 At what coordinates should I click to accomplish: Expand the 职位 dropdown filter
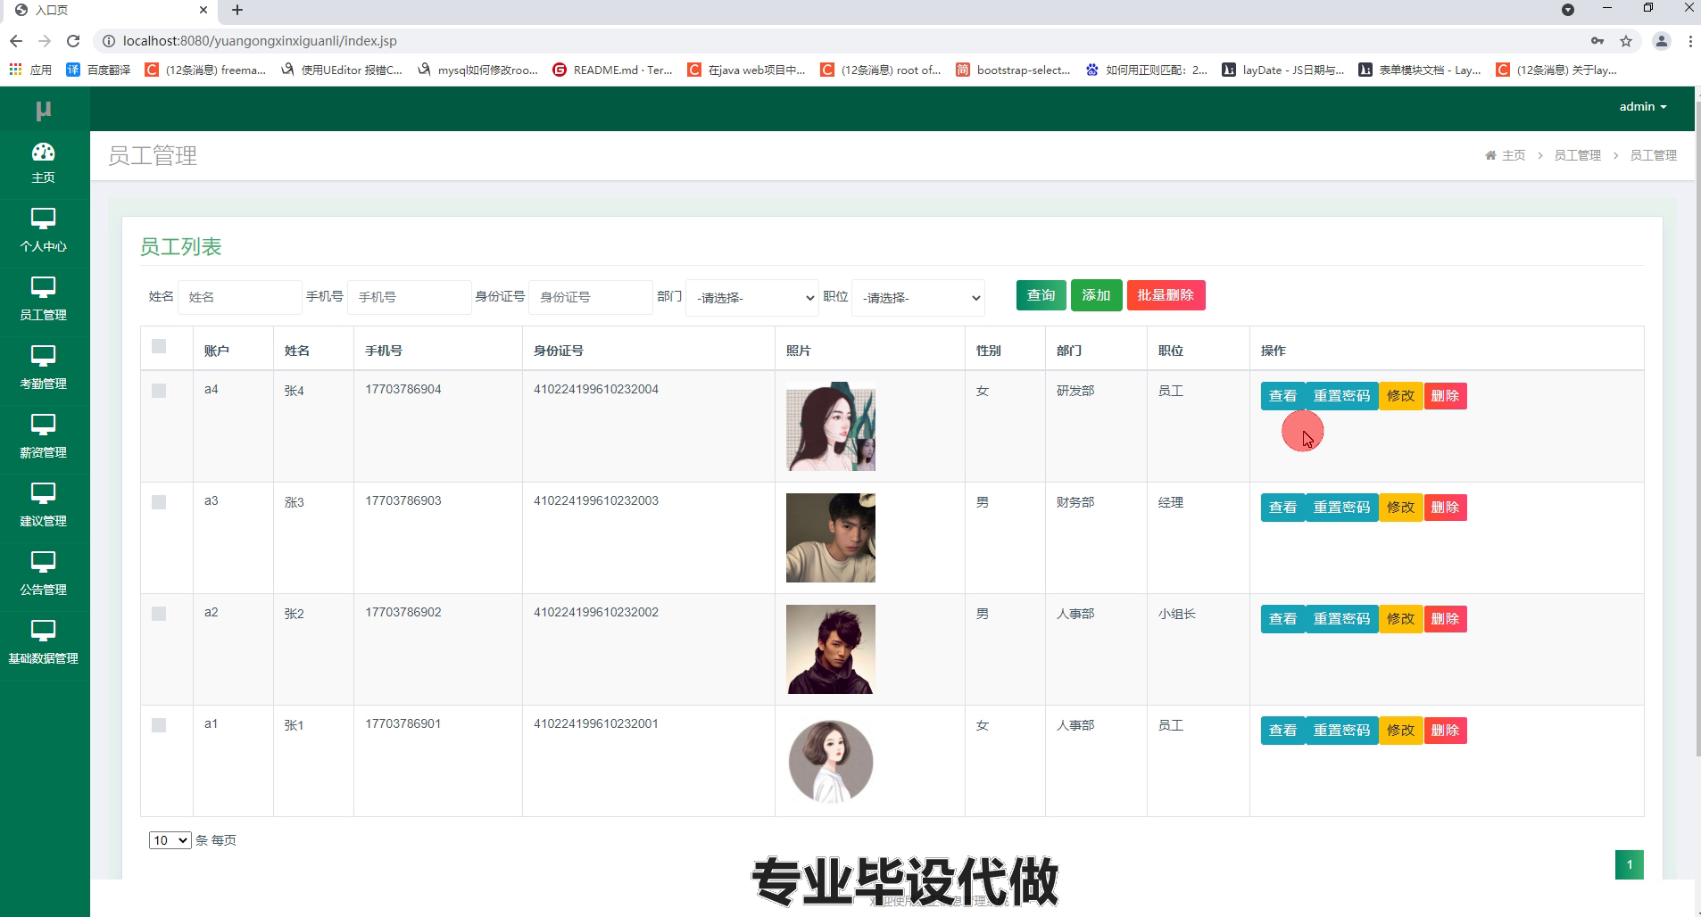pos(918,298)
